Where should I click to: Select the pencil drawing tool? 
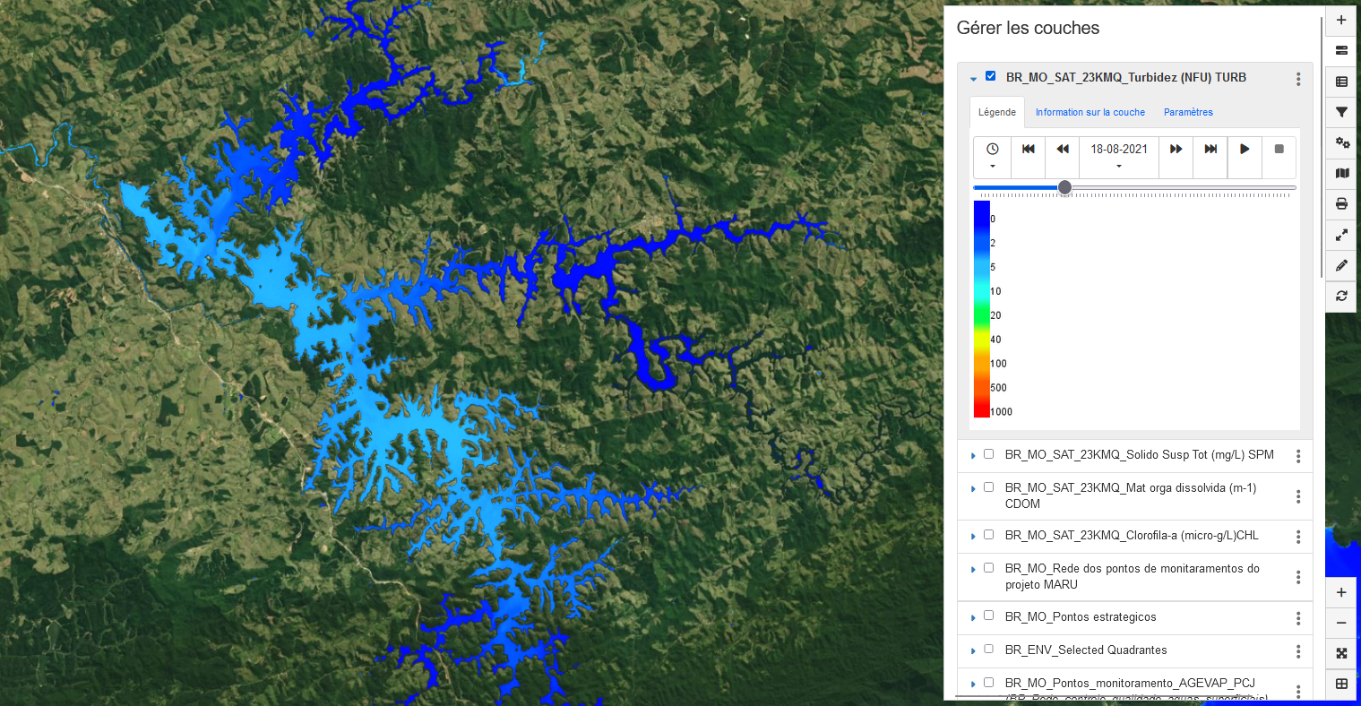pyautogui.click(x=1341, y=265)
